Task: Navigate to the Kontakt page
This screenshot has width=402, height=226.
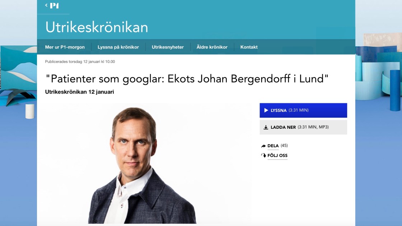Action: point(249,47)
